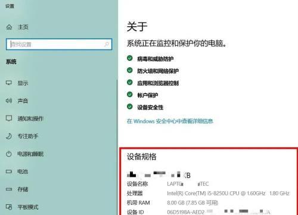298x215 pixels.
Task: Open 专注助手 settings page
Action: (x=28, y=136)
